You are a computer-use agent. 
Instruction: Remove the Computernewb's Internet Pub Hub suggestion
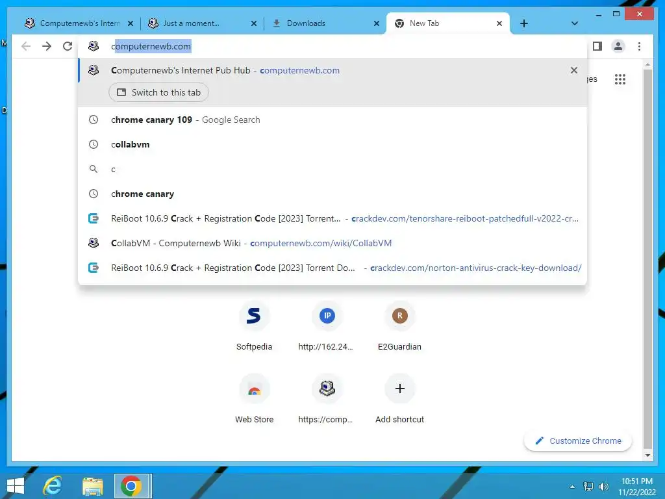click(x=574, y=70)
